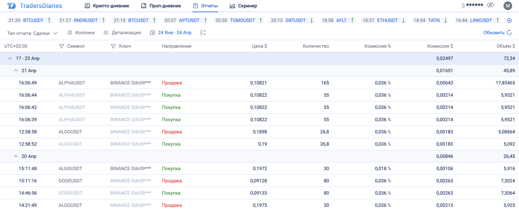Click the sort order icon beside date range

[x=203, y=33]
